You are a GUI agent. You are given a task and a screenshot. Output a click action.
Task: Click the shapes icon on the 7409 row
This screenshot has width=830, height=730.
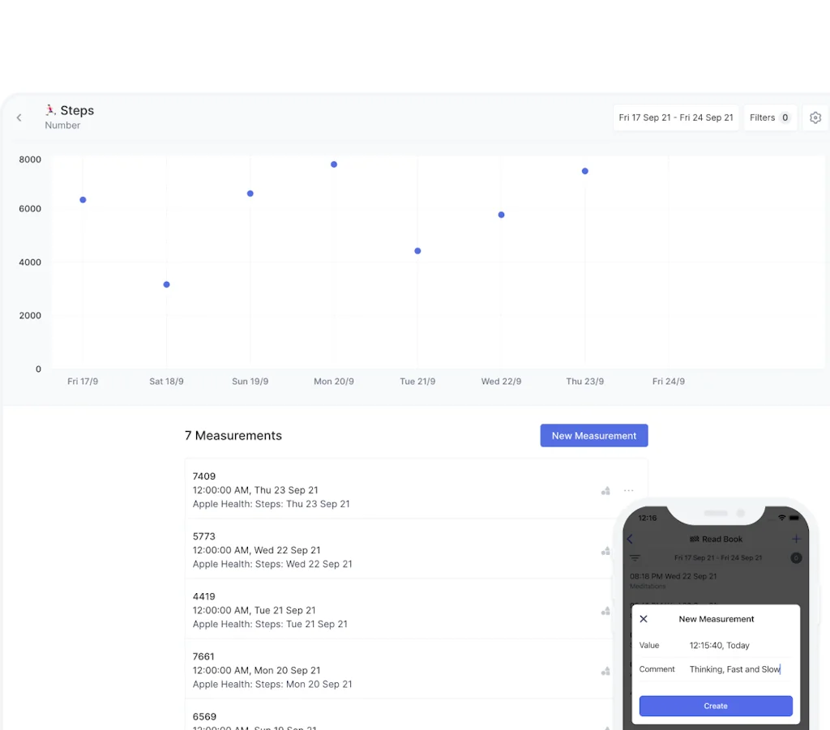pos(605,491)
